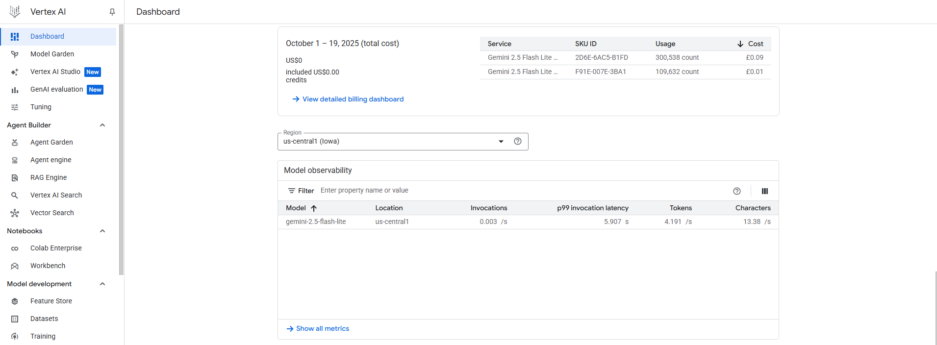Click the Vertex AI logo icon
Screen dimensions: 937x345
click(15, 12)
